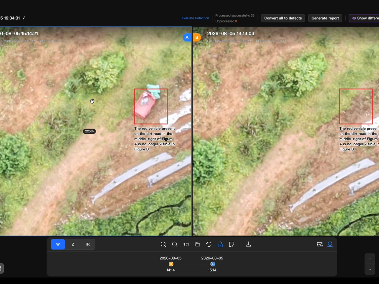Toggle the blue sync lock icon
379x284 pixels.
(220, 244)
